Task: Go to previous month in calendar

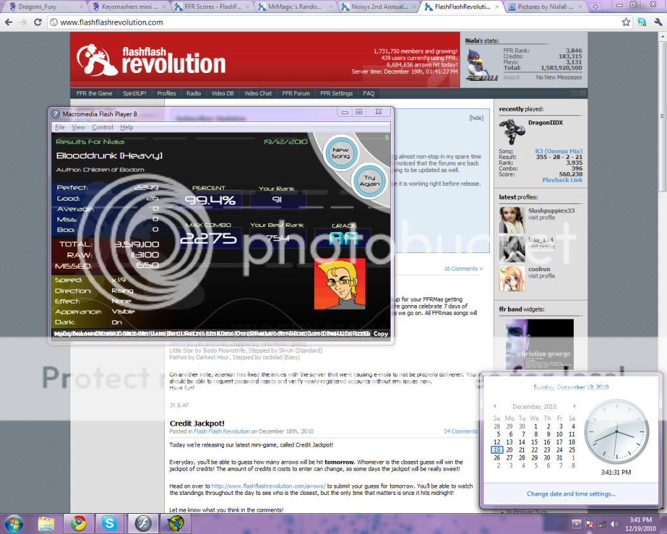Action: click(494, 407)
